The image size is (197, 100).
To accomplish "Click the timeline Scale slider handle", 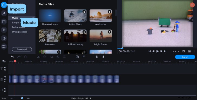I will coord(22,98).
